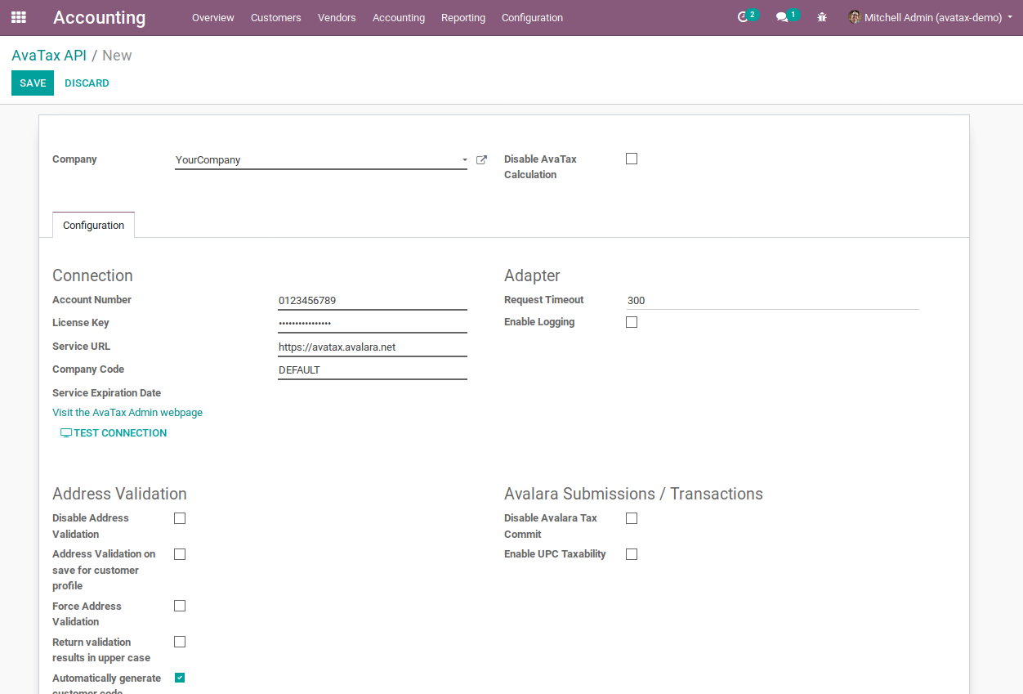Click the AvaTax API breadcrumb link
Viewport: 1023px width, 694px height.
tap(49, 56)
